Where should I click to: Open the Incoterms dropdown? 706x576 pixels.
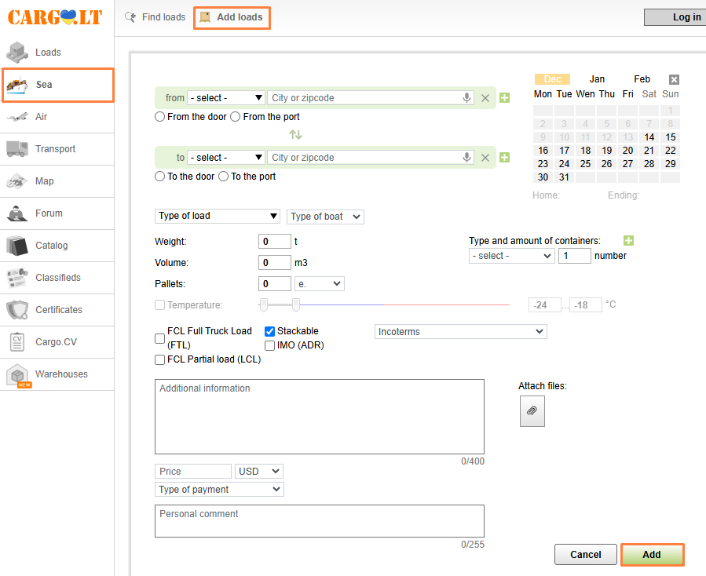point(461,332)
